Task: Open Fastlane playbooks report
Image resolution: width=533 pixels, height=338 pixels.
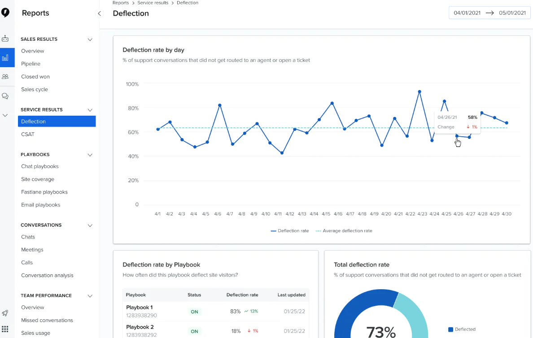Action: (44, 192)
